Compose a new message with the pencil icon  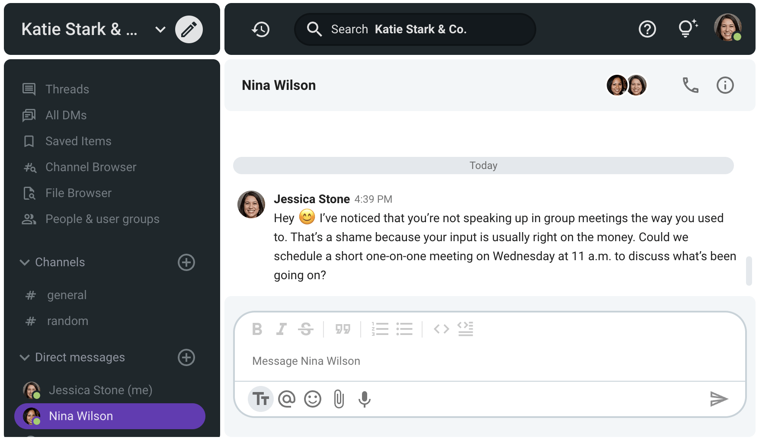(x=189, y=29)
